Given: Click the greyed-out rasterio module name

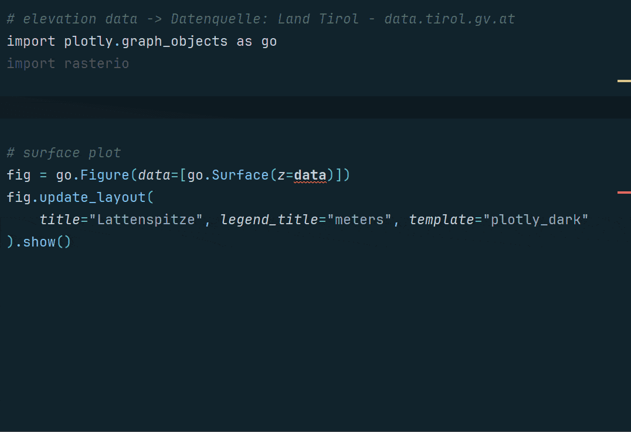Looking at the screenshot, I should click(x=96, y=63).
